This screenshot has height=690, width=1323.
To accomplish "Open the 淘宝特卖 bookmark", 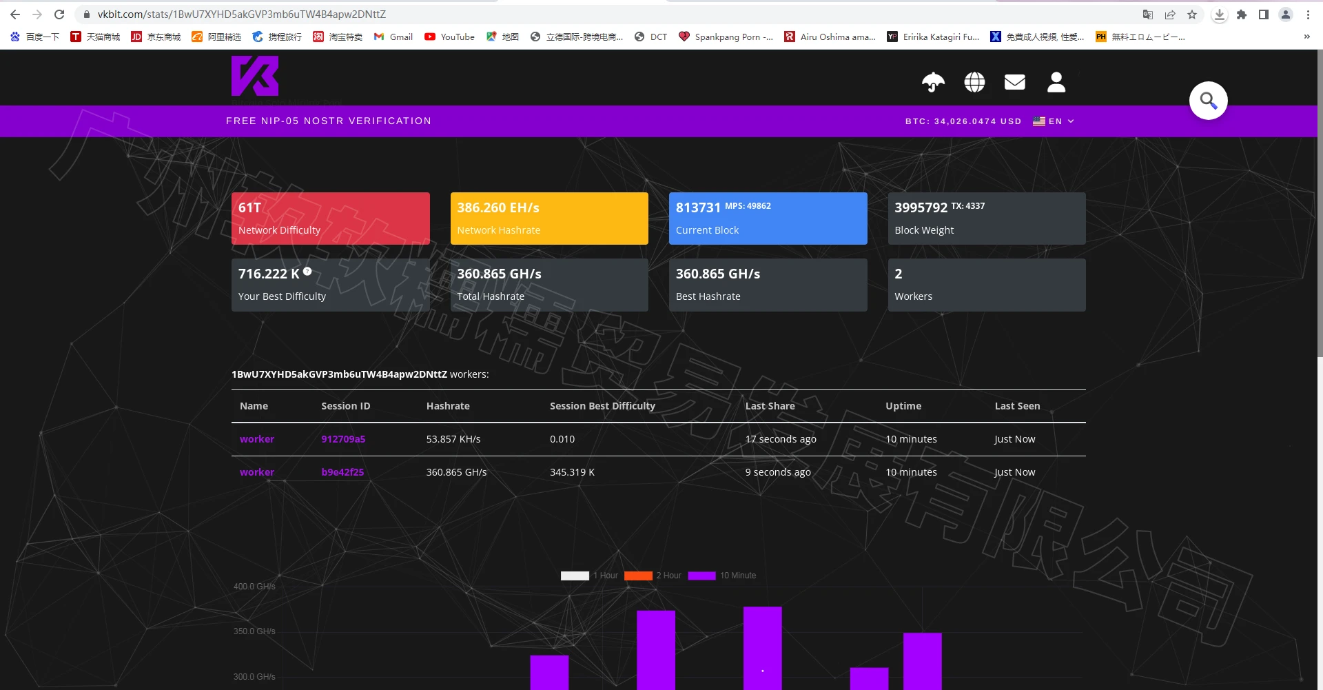I will 338,37.
